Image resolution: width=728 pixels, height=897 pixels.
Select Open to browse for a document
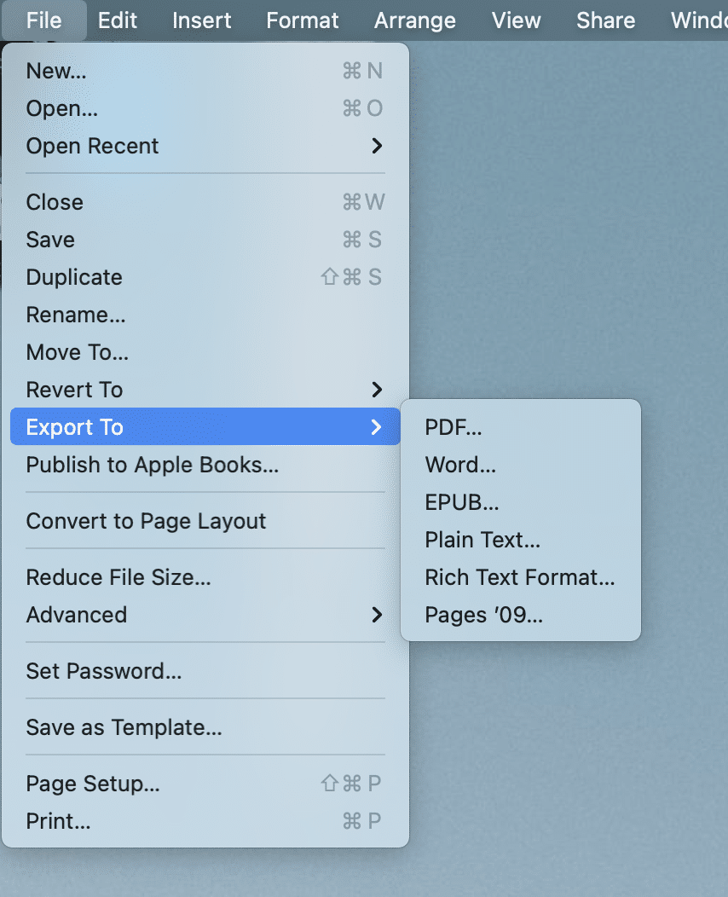pos(61,108)
